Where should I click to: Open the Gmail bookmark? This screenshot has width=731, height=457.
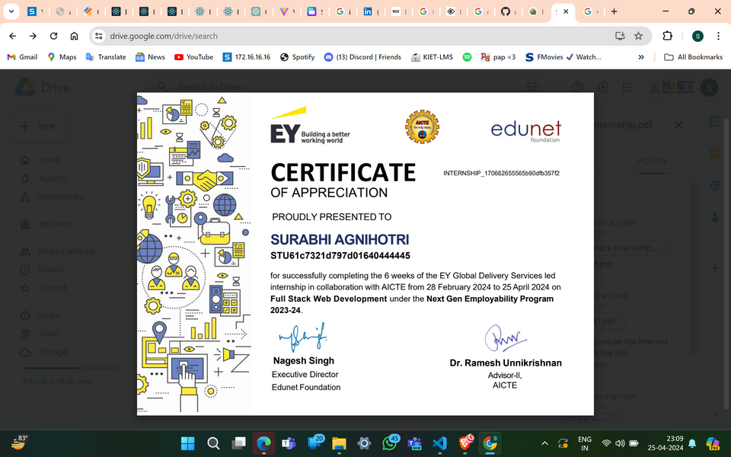[x=22, y=57]
